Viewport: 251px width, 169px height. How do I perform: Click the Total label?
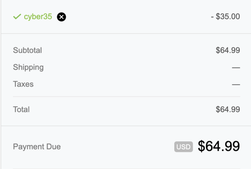click(x=21, y=109)
